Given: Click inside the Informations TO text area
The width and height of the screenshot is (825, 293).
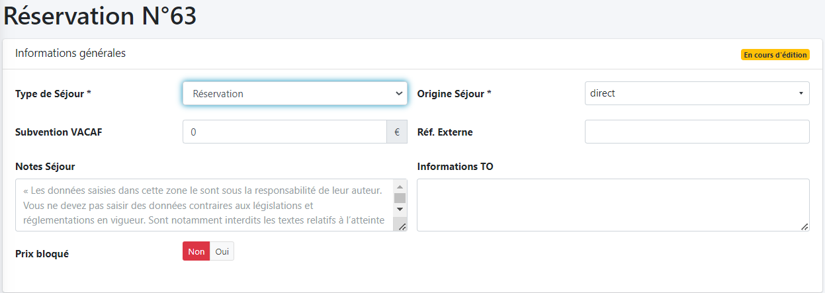Looking at the screenshot, I should coord(613,205).
